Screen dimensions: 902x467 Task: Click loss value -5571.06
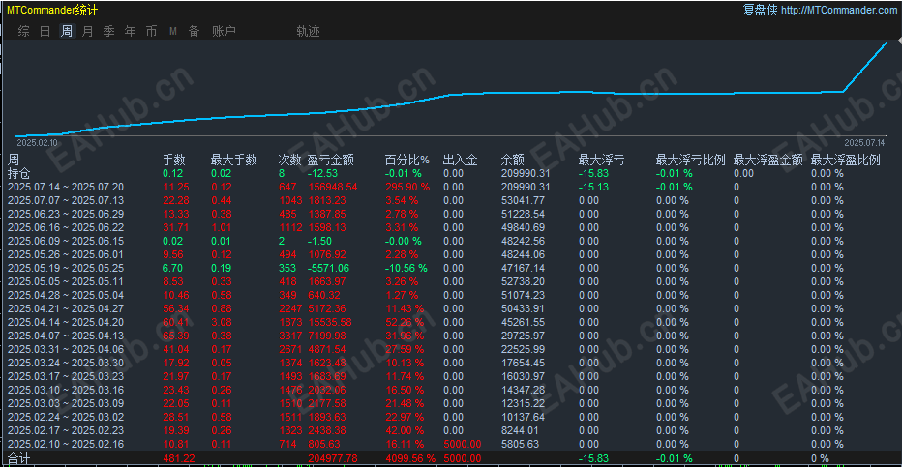click(x=328, y=268)
